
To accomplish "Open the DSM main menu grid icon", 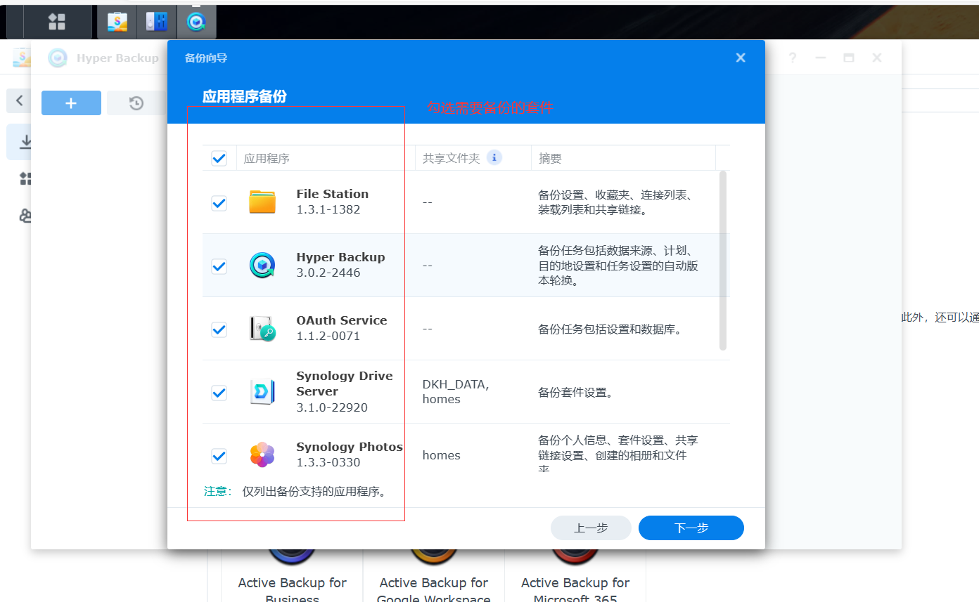I will point(57,22).
